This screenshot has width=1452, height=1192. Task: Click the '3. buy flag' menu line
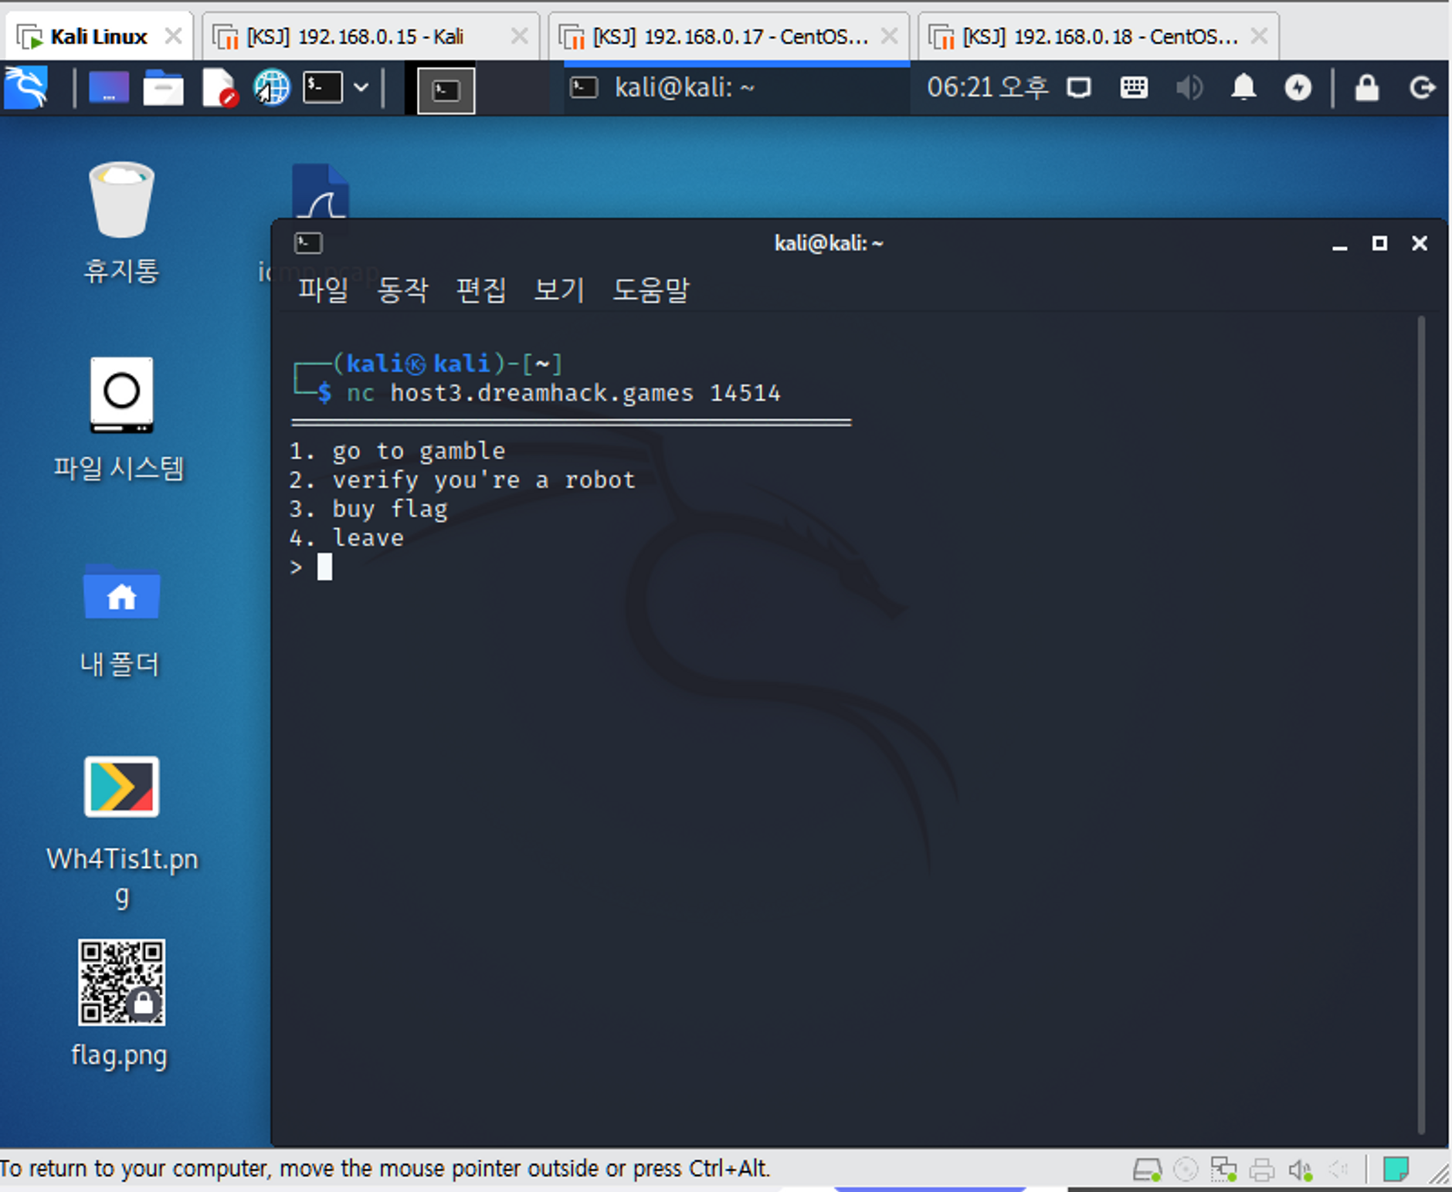[368, 509]
